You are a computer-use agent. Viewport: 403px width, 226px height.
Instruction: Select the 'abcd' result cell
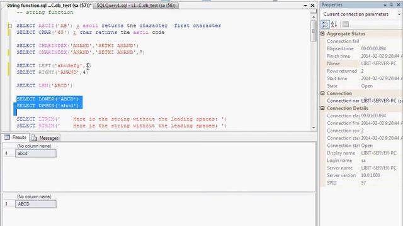click(36, 153)
